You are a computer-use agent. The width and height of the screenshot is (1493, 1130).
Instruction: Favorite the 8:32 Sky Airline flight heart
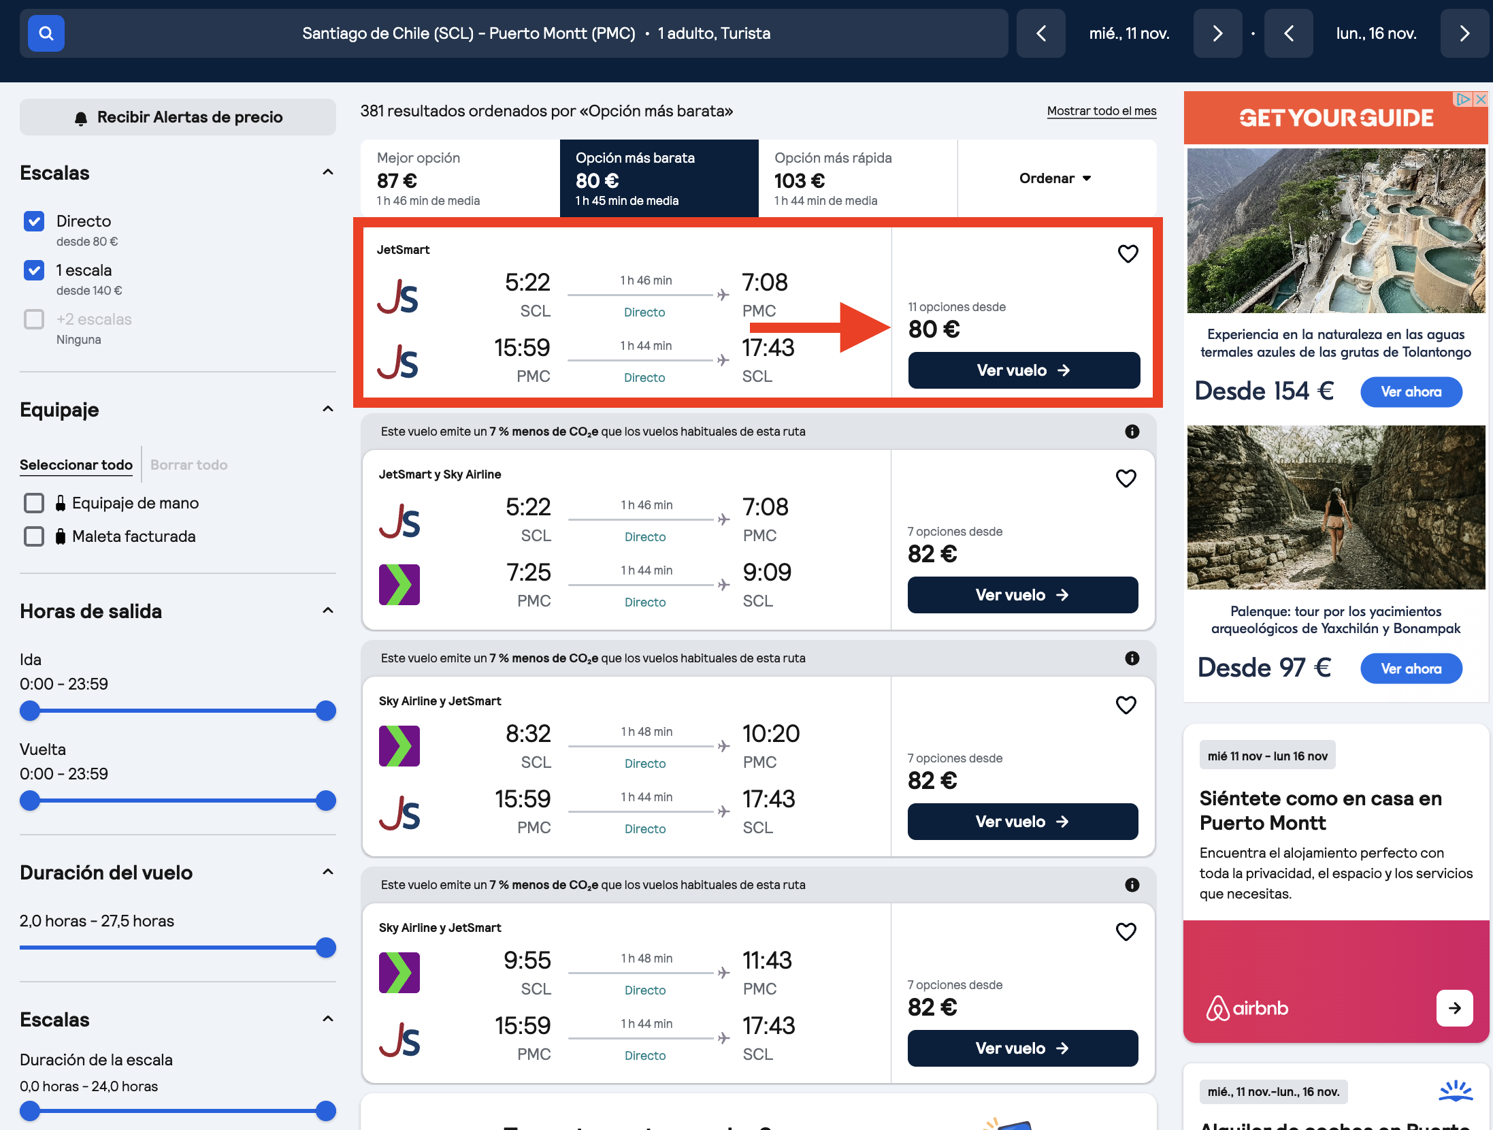1126,705
